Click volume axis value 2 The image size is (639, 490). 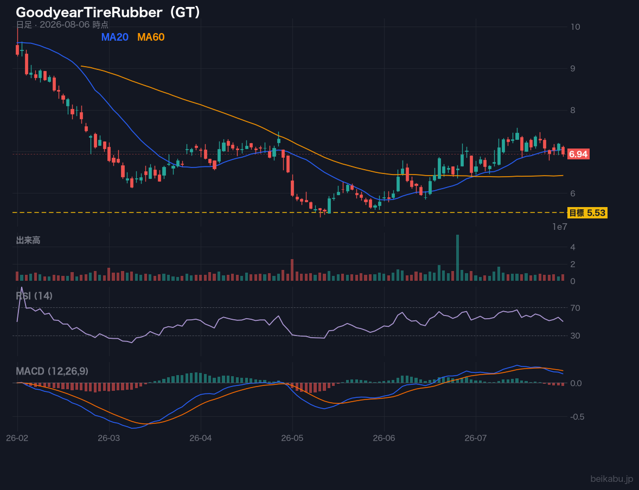coord(573,265)
